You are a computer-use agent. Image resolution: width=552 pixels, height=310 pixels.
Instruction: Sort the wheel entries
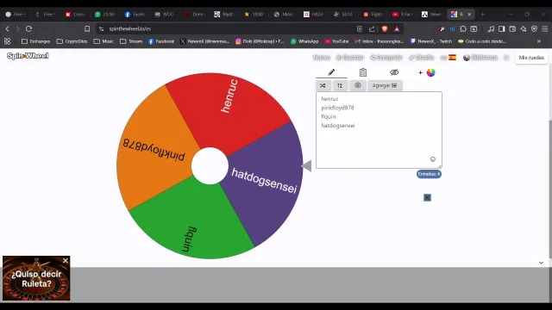[x=340, y=85]
